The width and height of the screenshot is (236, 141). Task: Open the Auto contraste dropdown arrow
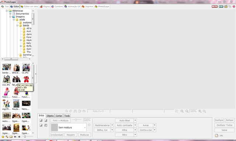point(135,125)
